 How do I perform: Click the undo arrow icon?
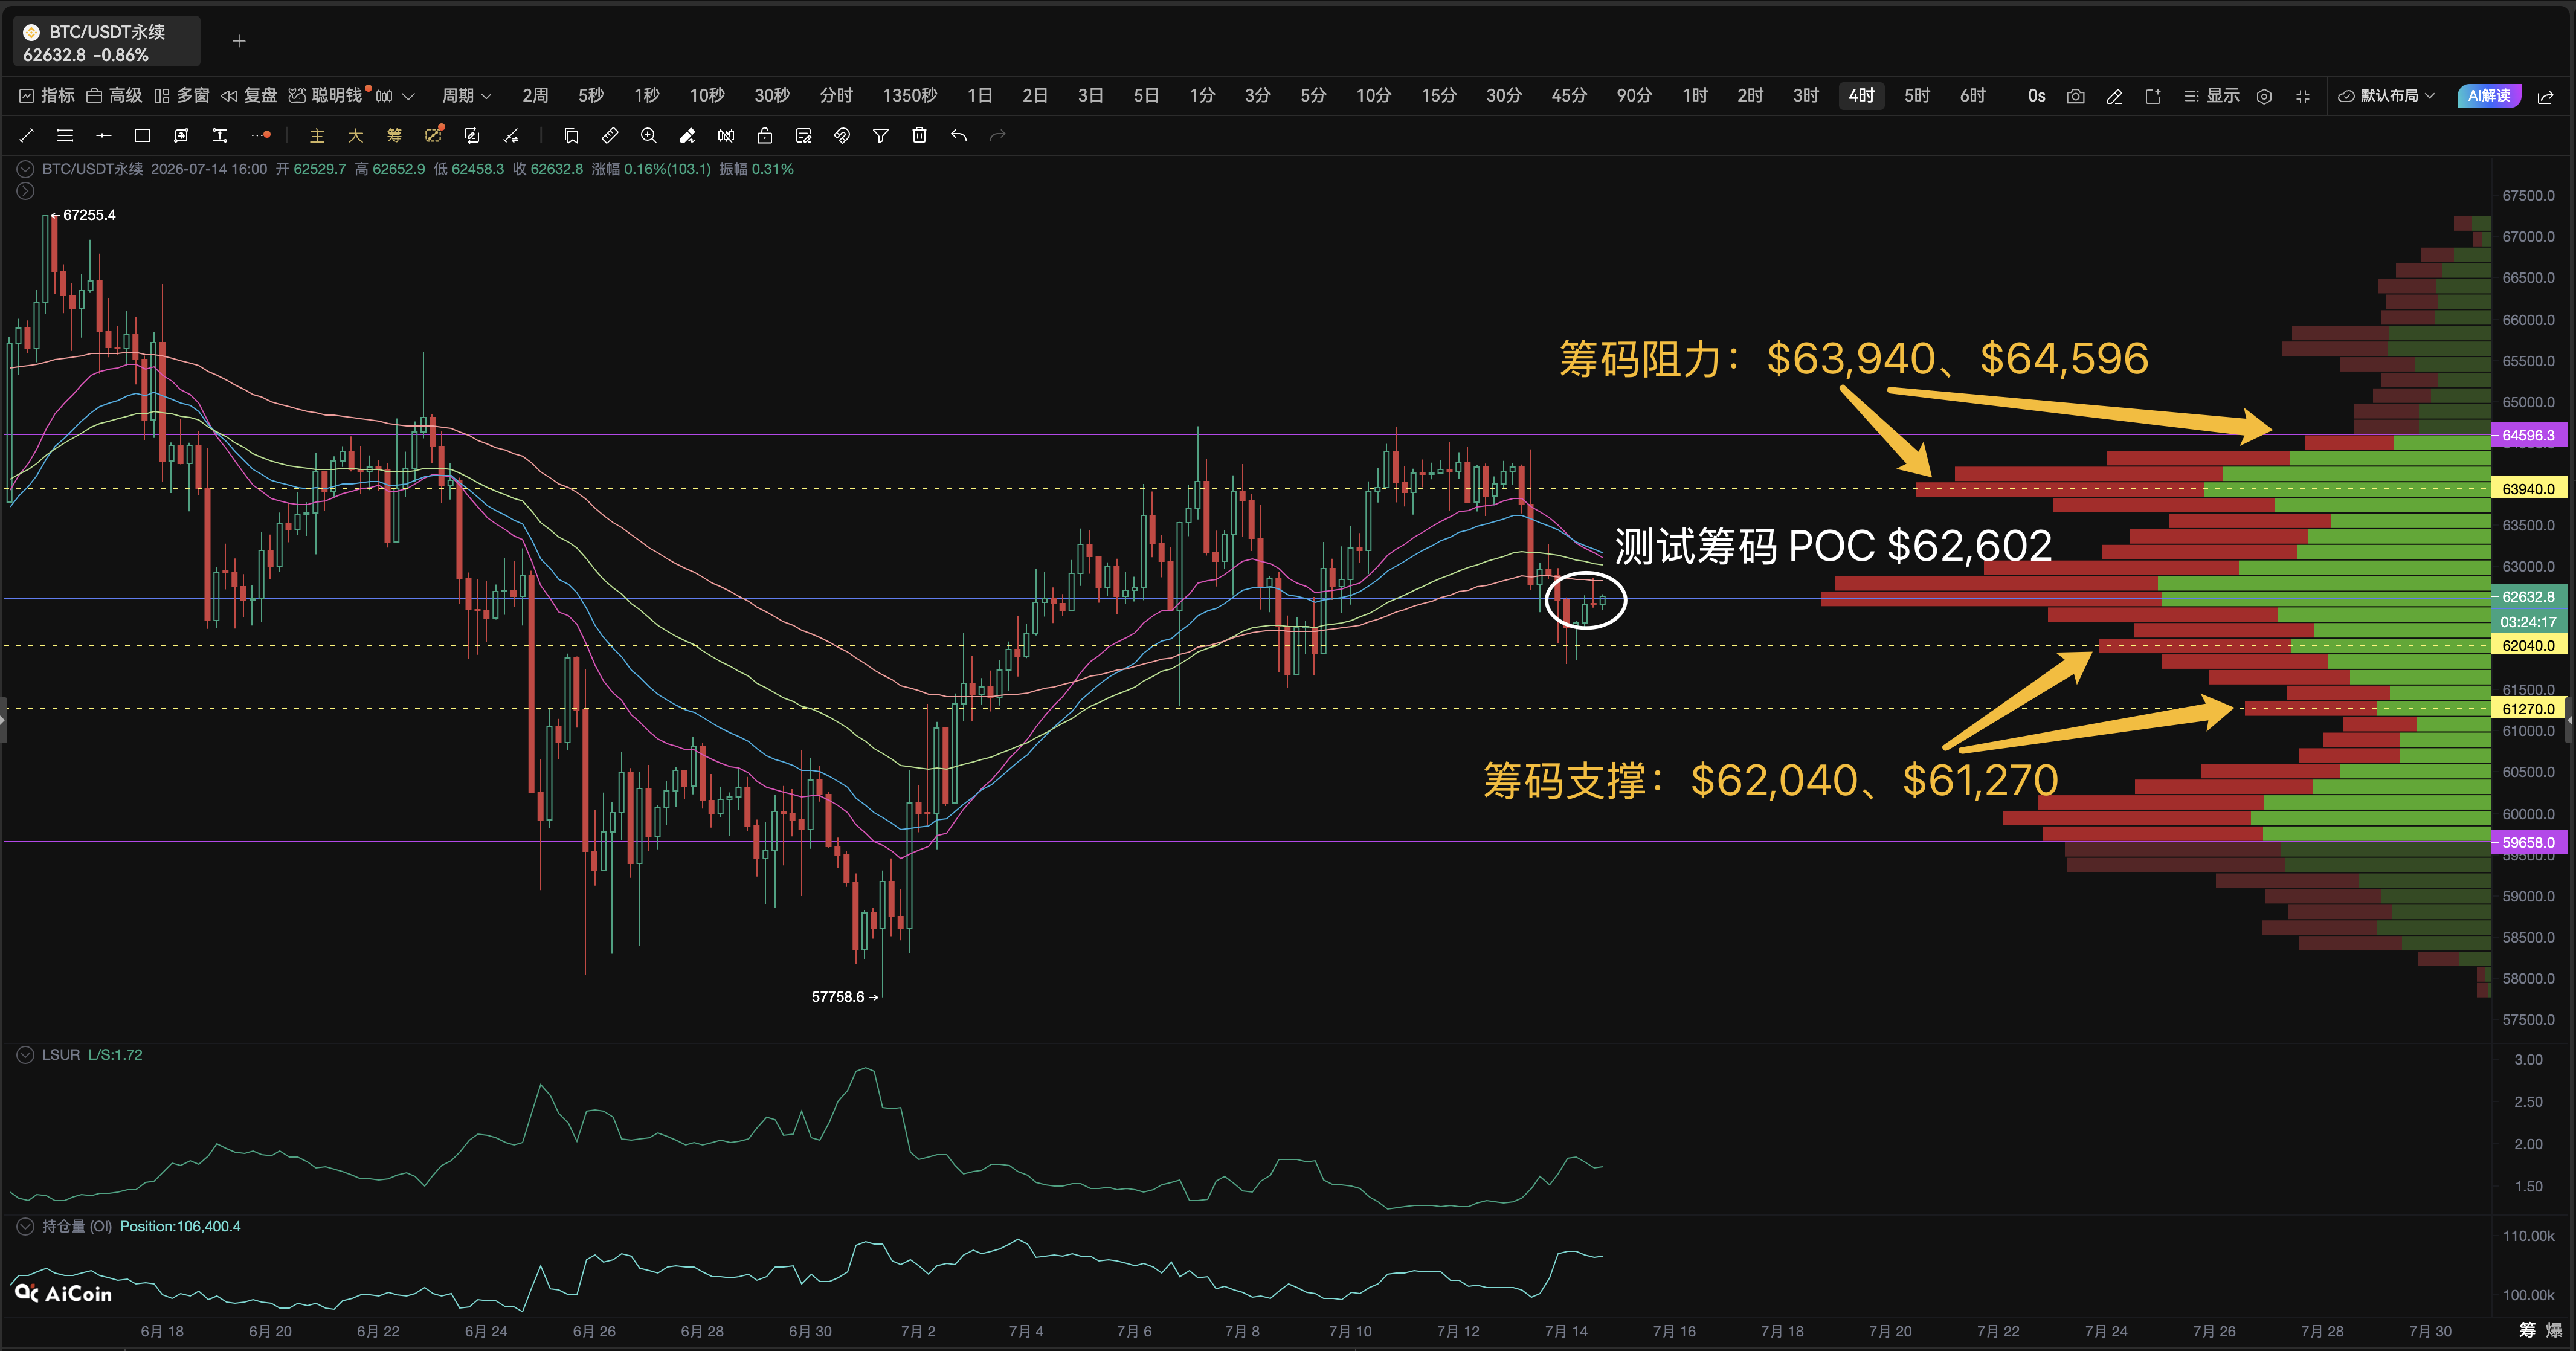click(958, 135)
